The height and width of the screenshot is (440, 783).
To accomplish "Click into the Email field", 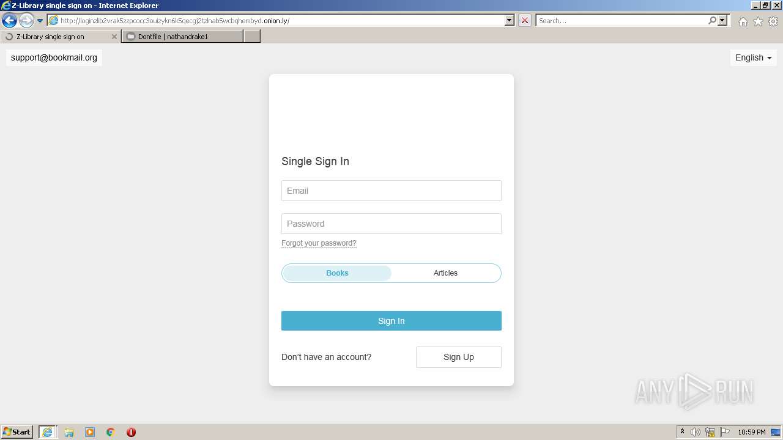I will (391, 191).
